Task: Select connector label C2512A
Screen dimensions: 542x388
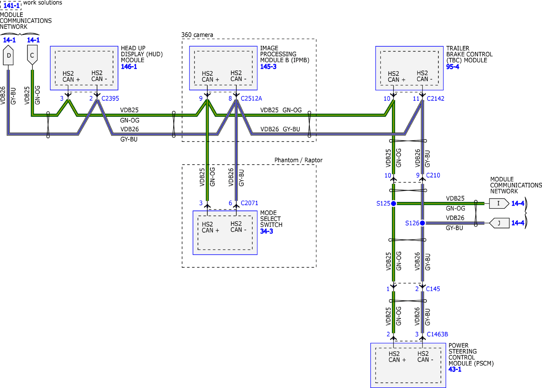Action: click(251, 98)
